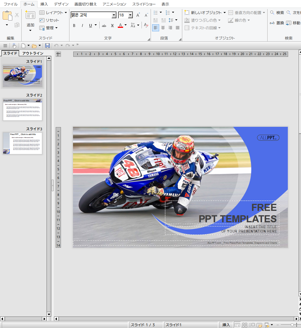Click the Copy icon in 編集 group
Viewport: 301px width, 328px height.
tap(17, 25)
